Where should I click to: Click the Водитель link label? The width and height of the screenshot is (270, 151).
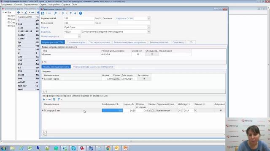46,32
